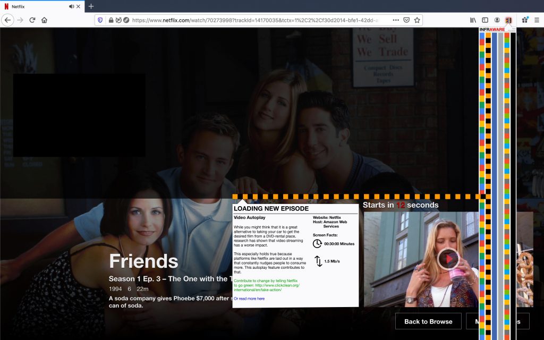Click the "Website: Netflix" text
The width and height of the screenshot is (544, 340).
[327, 217]
